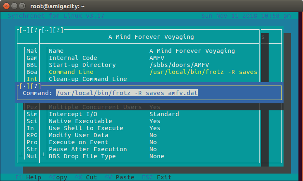303x181 pixels.
Task: Click the Command input field text
Action: 127,93
